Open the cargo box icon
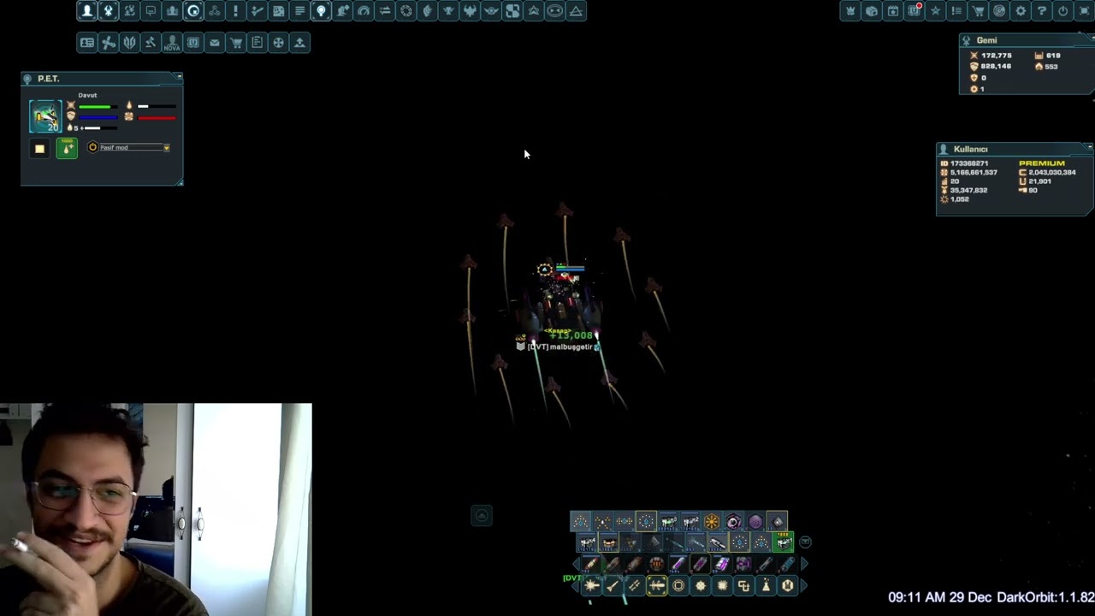 [872, 11]
